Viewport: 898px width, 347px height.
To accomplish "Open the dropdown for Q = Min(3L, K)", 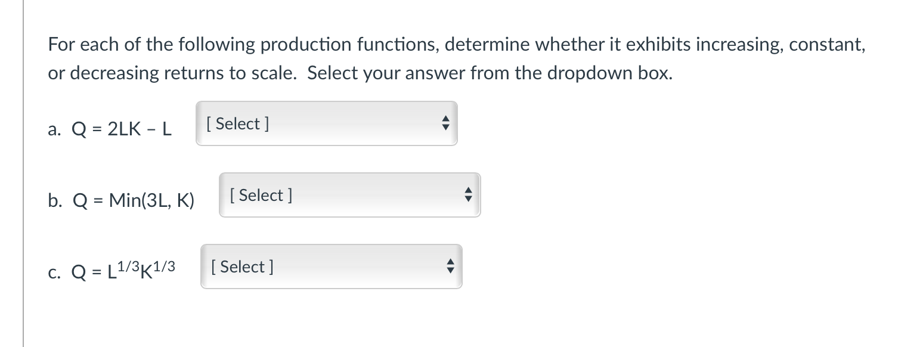I will coord(349,195).
